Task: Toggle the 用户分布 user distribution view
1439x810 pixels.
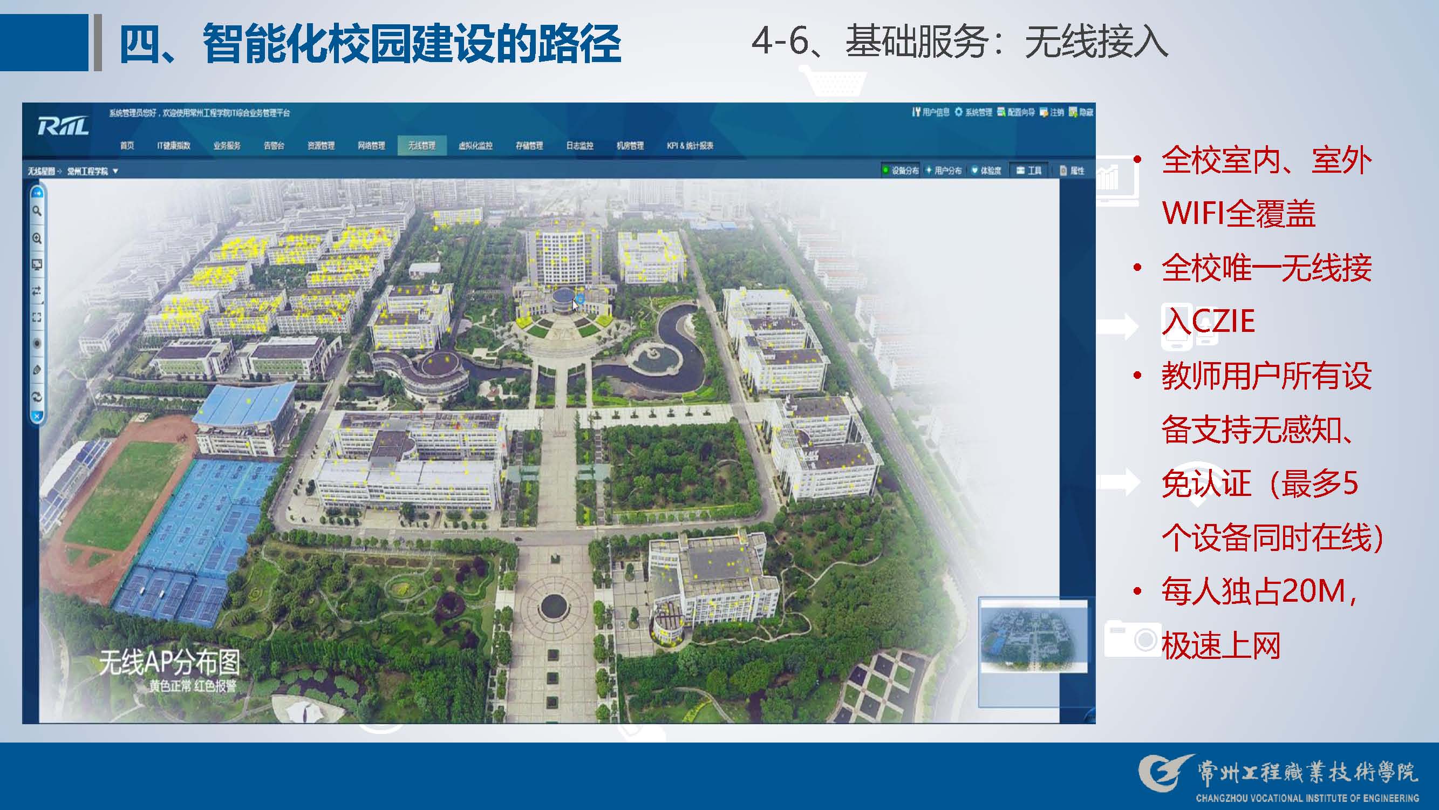Action: [944, 171]
